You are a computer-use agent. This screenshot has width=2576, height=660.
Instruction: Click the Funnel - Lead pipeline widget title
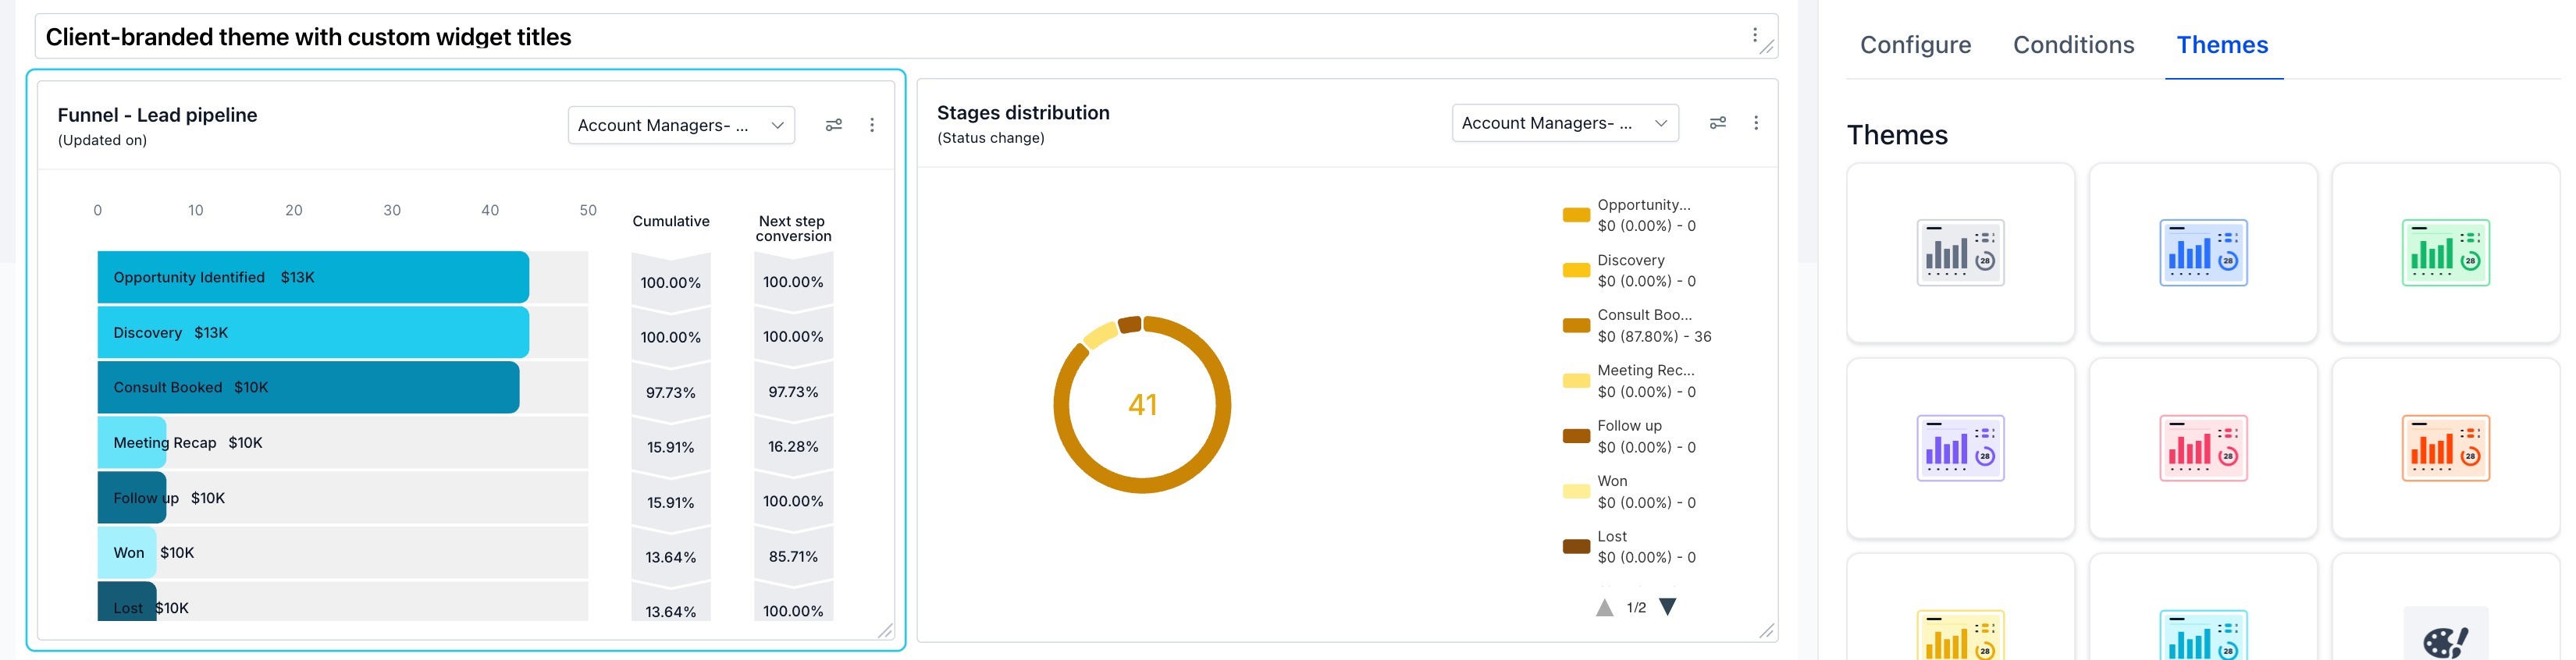tap(157, 115)
